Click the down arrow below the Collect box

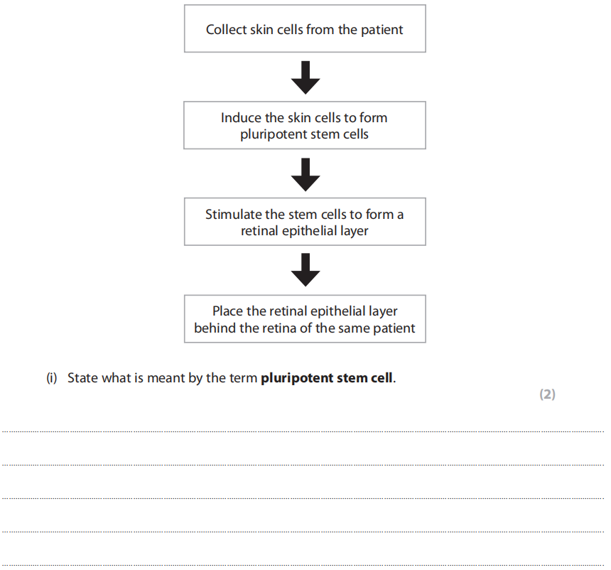[x=305, y=77]
